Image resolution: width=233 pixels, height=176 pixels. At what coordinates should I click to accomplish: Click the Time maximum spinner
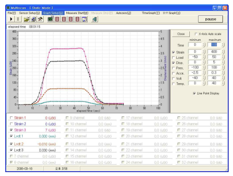coord(223,45)
